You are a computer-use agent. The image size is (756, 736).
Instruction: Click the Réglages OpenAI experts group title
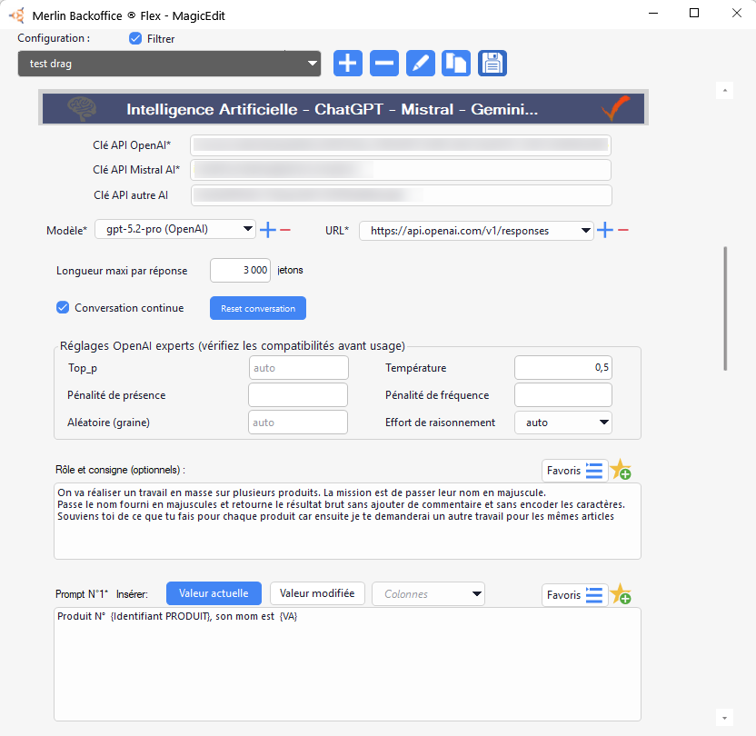click(x=233, y=345)
